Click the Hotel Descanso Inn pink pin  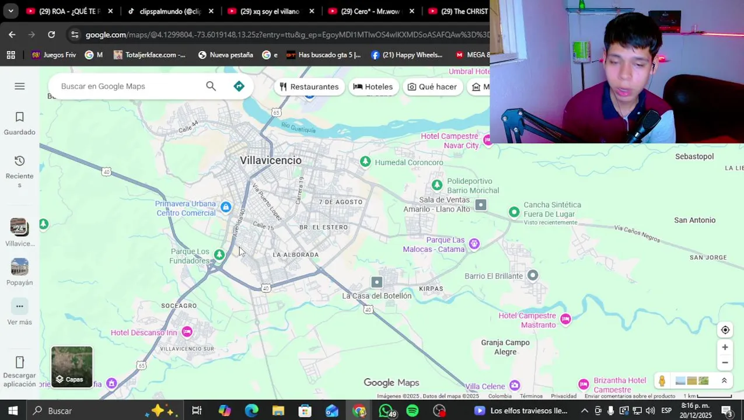click(x=187, y=332)
